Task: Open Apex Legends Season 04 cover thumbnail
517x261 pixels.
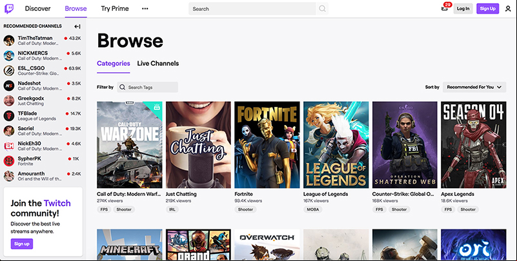Action: coord(474,145)
